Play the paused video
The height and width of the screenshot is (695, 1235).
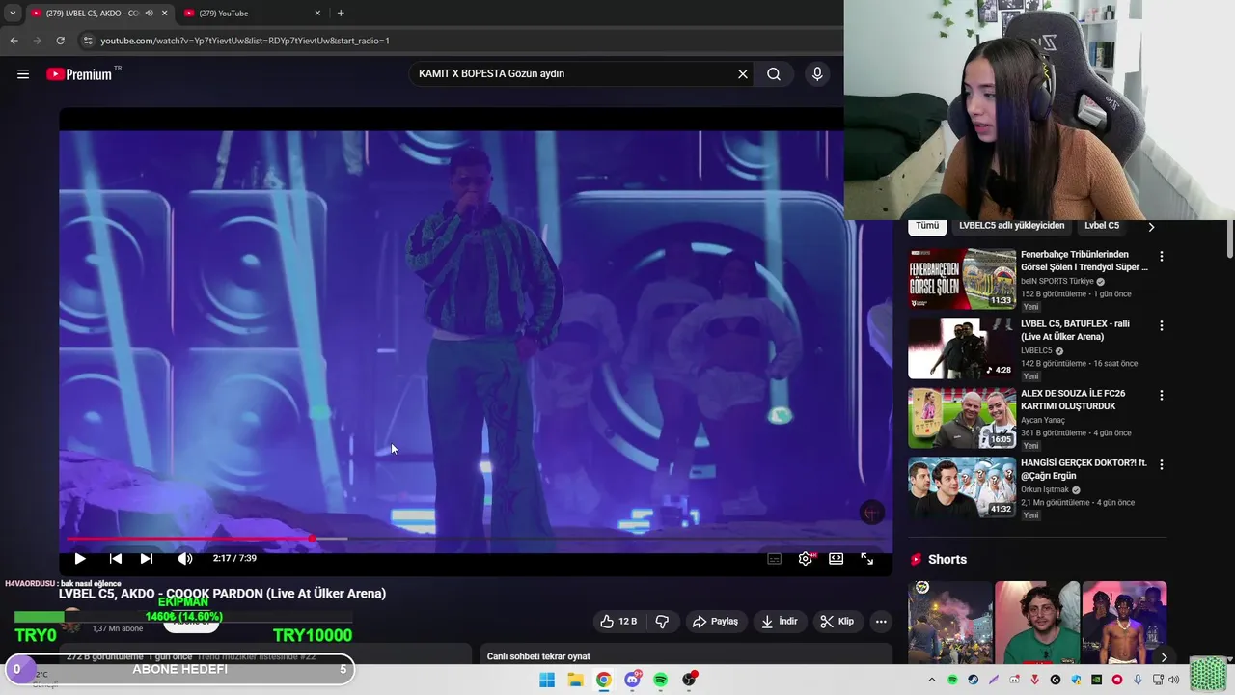pyautogui.click(x=80, y=559)
